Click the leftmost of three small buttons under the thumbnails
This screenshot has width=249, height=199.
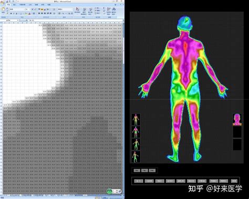tap(137, 170)
